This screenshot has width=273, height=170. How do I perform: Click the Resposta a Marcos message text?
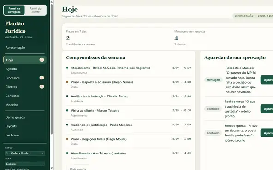(x=241, y=80)
